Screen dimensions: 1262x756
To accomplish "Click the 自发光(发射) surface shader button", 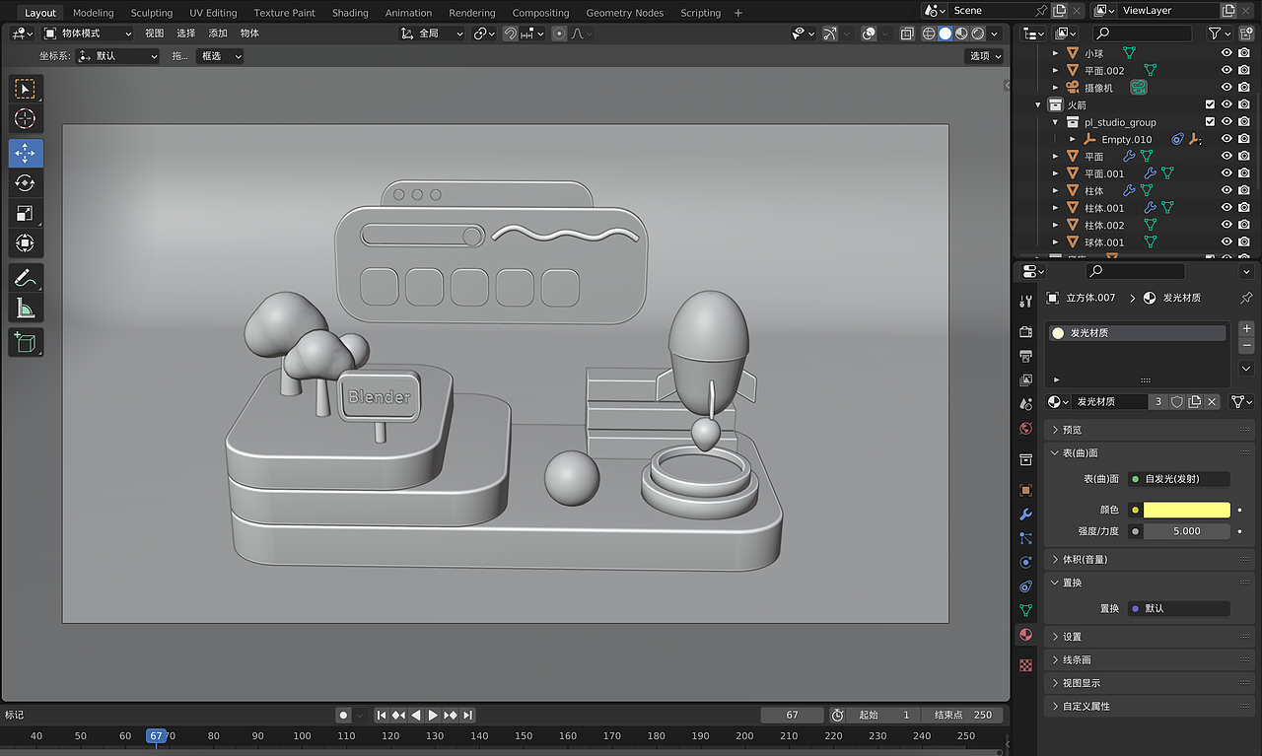I will tap(1179, 479).
